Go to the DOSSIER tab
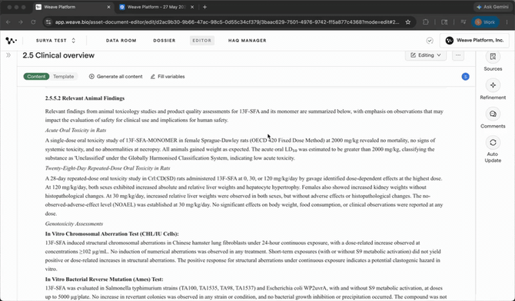The height and width of the screenshot is (301, 515). coord(164,41)
